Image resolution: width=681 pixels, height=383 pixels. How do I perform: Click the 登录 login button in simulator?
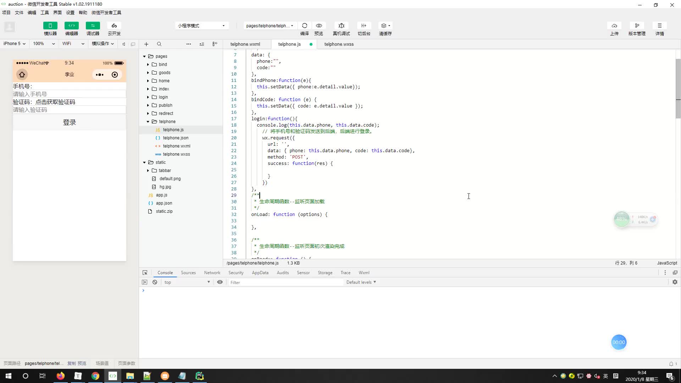[x=70, y=122]
